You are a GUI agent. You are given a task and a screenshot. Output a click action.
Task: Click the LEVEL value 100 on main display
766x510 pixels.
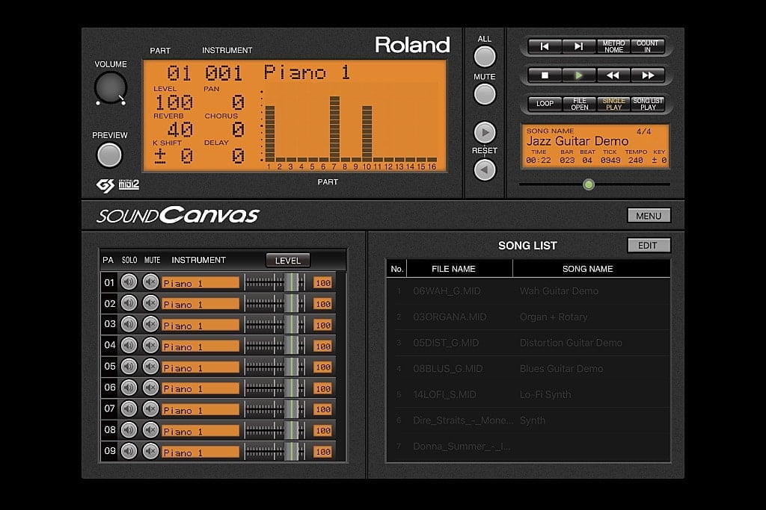pos(174,102)
